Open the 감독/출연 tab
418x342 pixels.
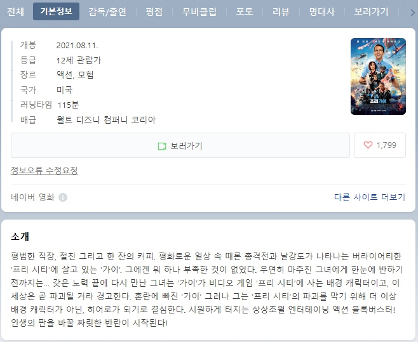[x=107, y=11]
